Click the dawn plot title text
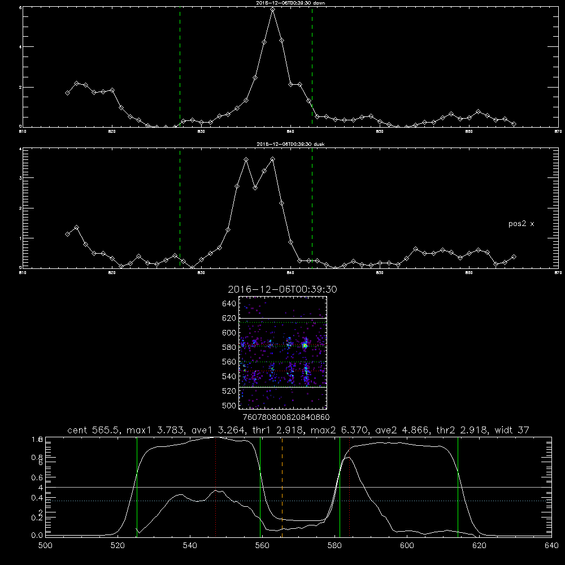Viewport: 565px width, 565px height. click(290, 3)
